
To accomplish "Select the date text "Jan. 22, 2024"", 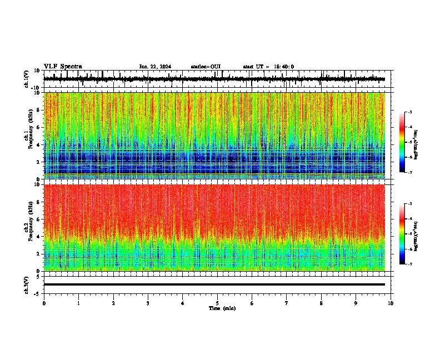I will (x=155, y=67).
